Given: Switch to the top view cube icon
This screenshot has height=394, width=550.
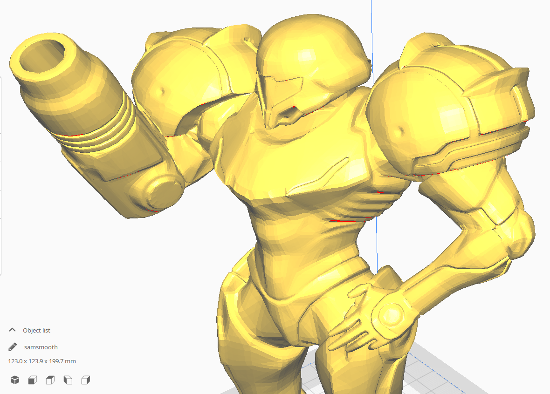Looking at the screenshot, I should (x=50, y=380).
